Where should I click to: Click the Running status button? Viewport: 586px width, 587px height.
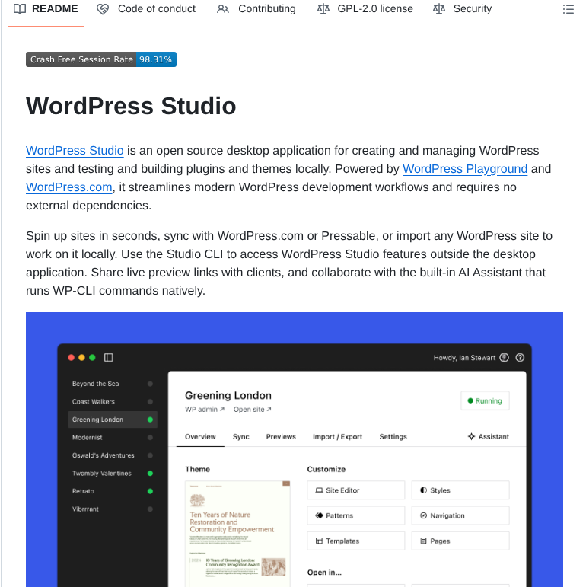485,400
